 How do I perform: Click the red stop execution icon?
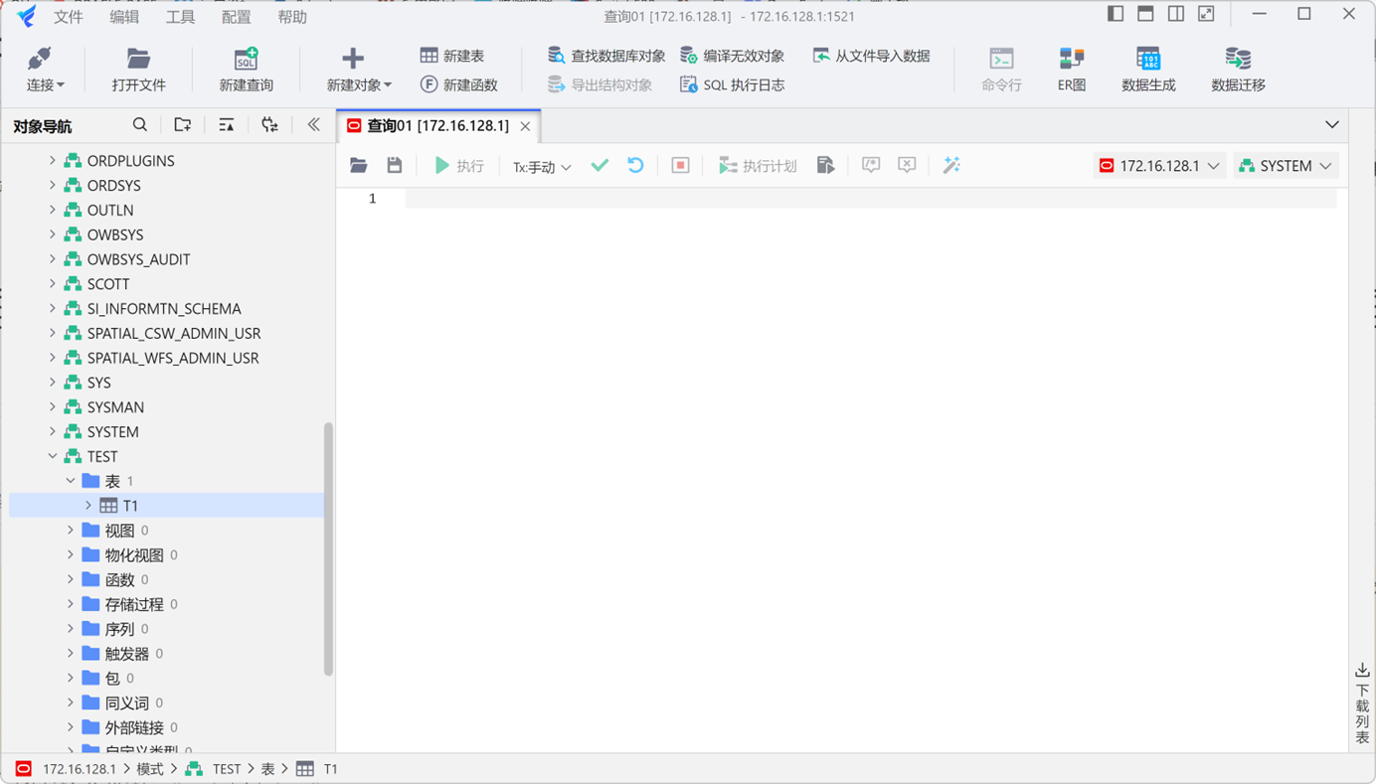[680, 166]
